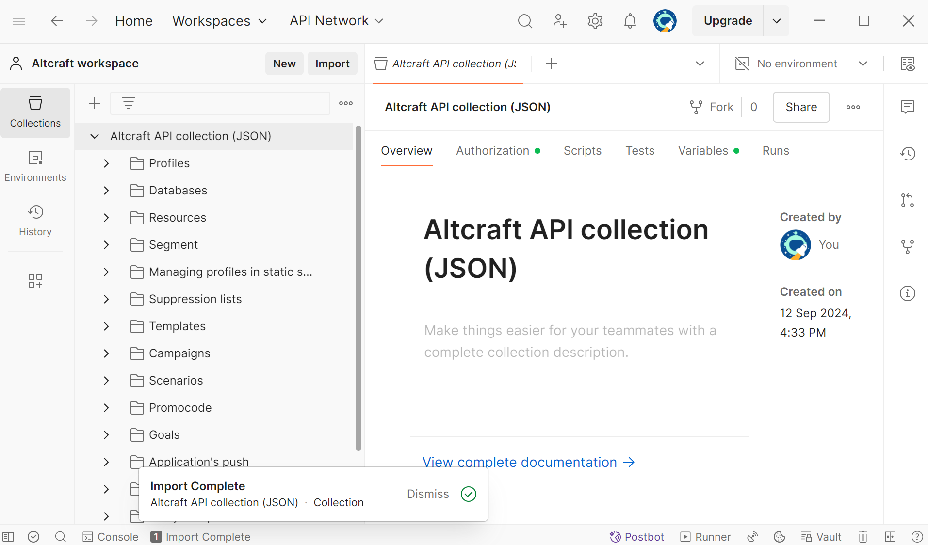Click the invite collaborators icon

(560, 21)
